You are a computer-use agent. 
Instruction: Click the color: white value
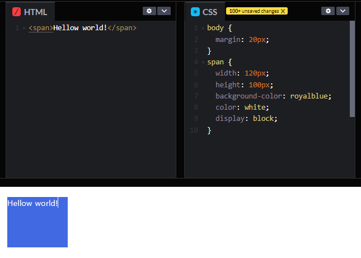(255, 107)
